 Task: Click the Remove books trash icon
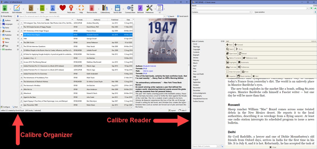point(92,8)
